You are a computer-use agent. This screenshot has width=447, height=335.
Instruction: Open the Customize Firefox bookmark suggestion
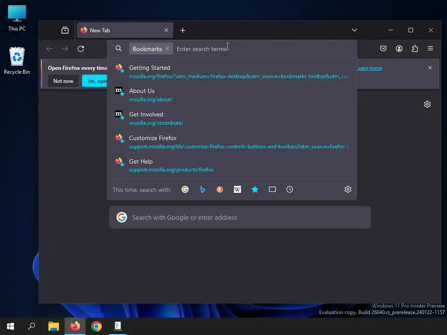pyautogui.click(x=232, y=142)
